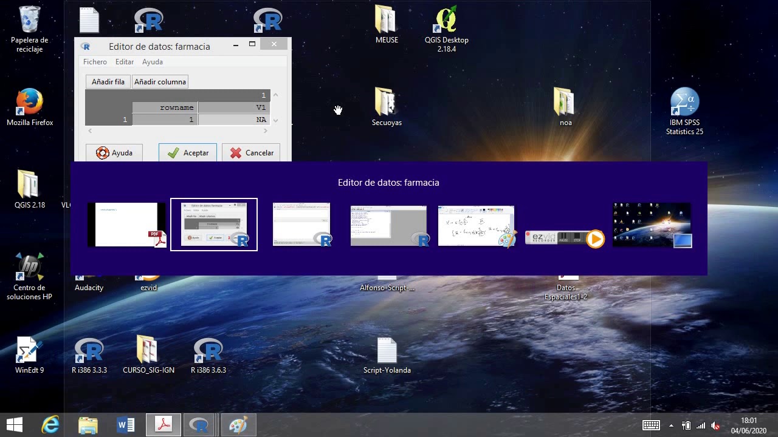Open the touch keyboard tray icon
The image size is (778, 437).
[651, 425]
